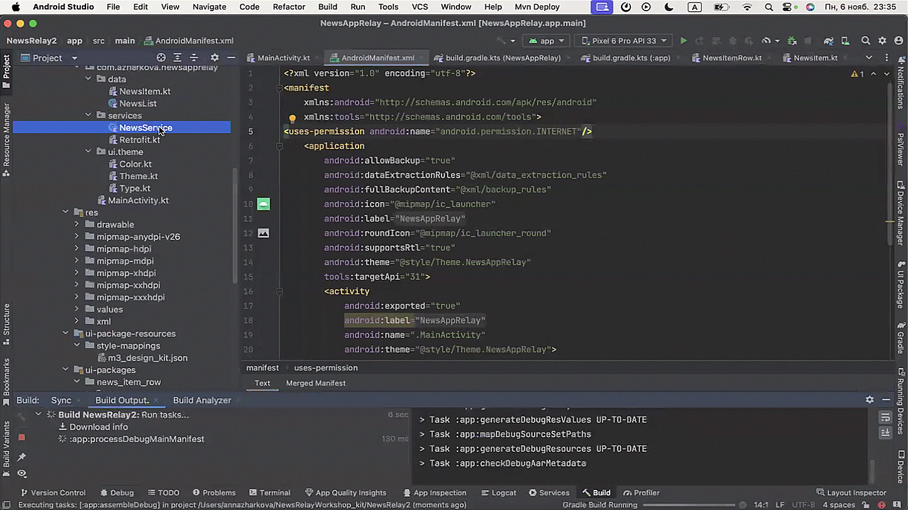This screenshot has width=908, height=510.
Task: Toggle soft-wrap in build output
Action: click(885, 418)
